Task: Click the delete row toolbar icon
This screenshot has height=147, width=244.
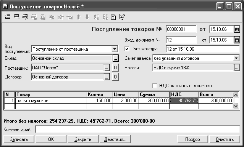Action: [25, 17]
